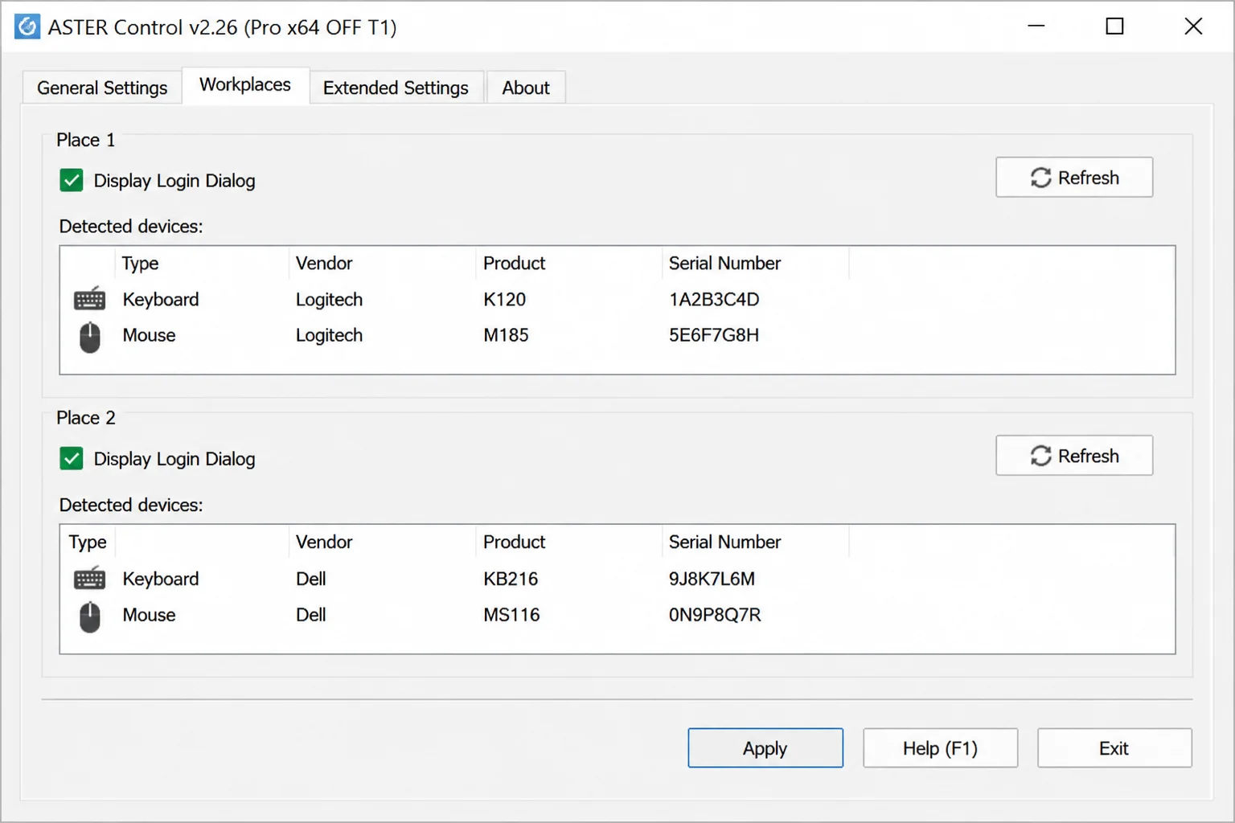Click the ASTER Control app icon in title bar
This screenshot has width=1235, height=823.
[27, 27]
